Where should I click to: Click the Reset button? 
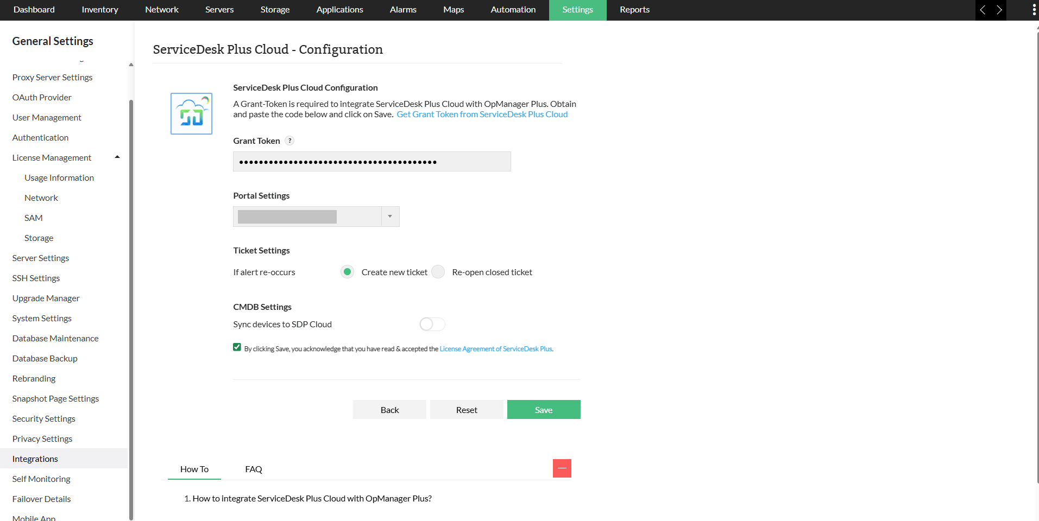[x=467, y=410]
